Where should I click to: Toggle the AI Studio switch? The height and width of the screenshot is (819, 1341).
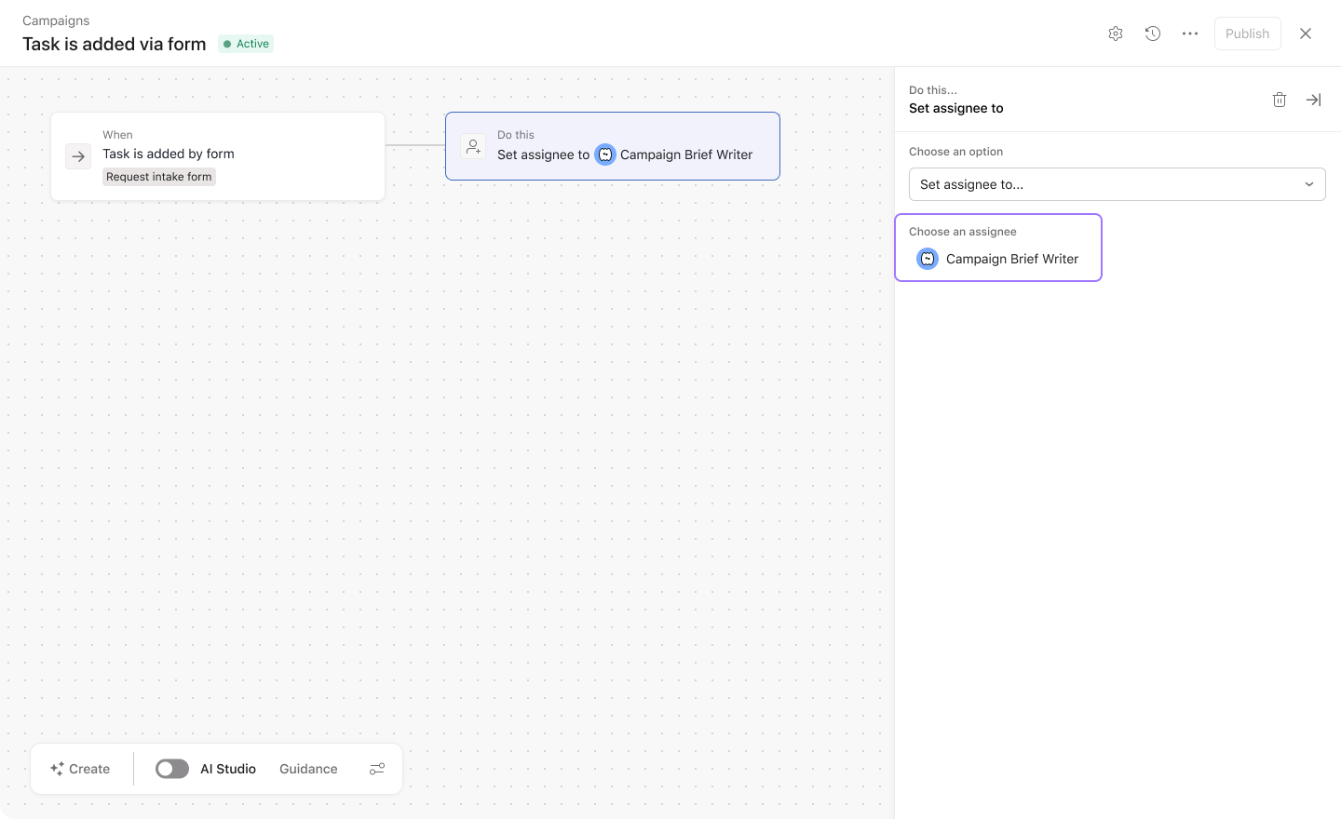click(172, 769)
